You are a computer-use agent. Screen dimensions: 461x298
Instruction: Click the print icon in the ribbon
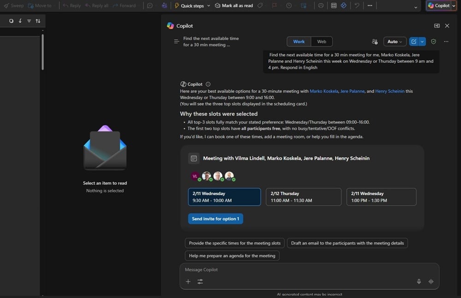(320, 6)
